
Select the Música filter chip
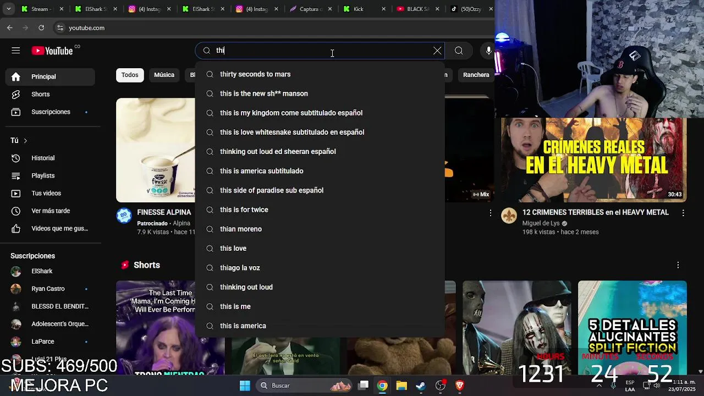(x=164, y=75)
